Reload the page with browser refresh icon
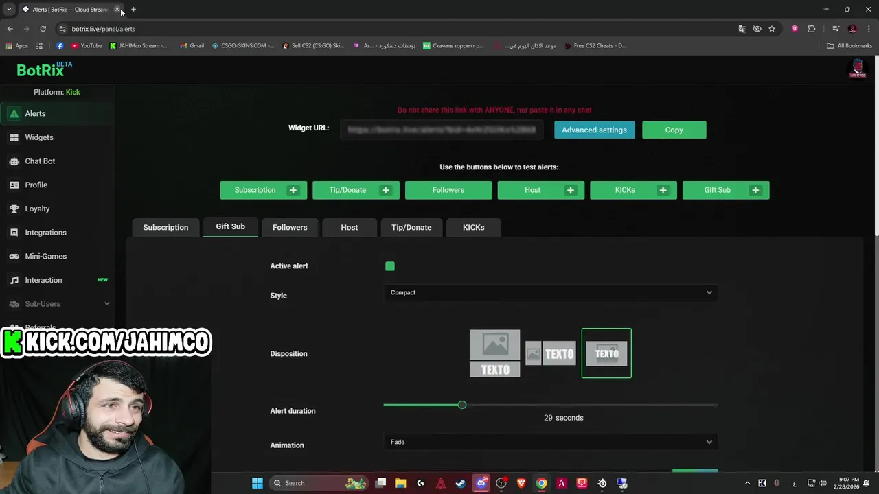879x494 pixels. pyautogui.click(x=43, y=29)
